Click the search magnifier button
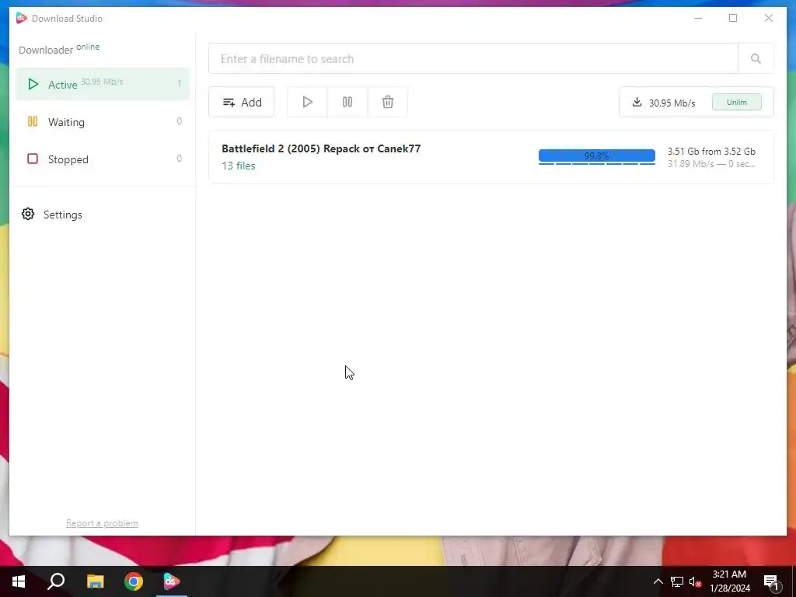This screenshot has width=796, height=597. [x=756, y=58]
